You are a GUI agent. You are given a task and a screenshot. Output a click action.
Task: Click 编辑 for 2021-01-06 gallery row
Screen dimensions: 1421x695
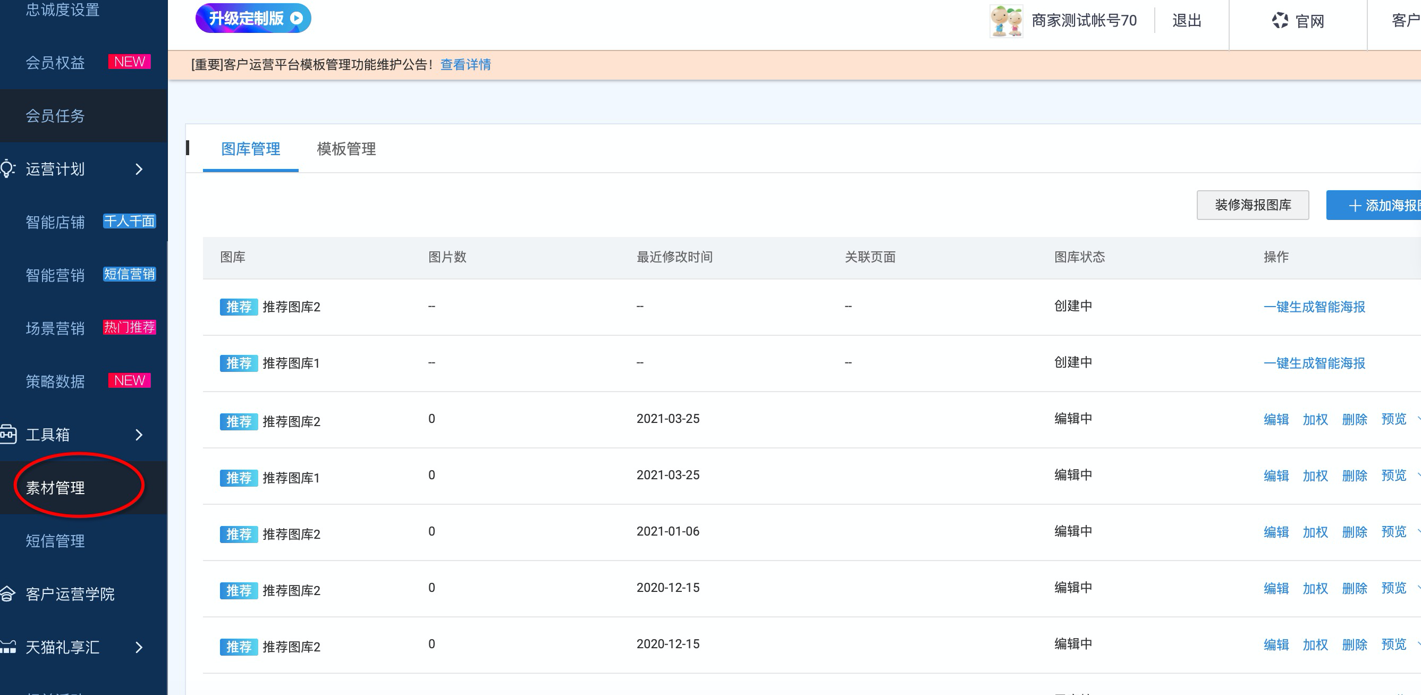point(1276,532)
